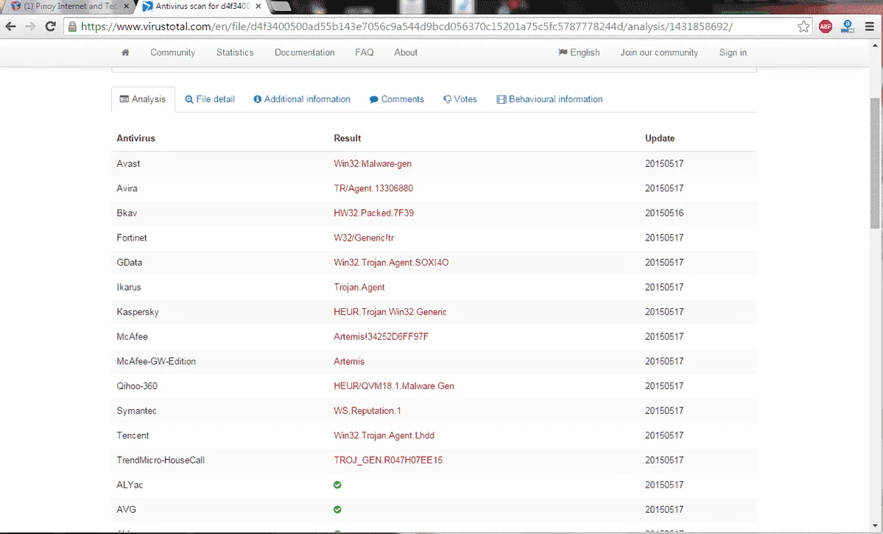Image resolution: width=883 pixels, height=534 pixels.
Task: Switch to Additional information tab
Action: click(302, 99)
